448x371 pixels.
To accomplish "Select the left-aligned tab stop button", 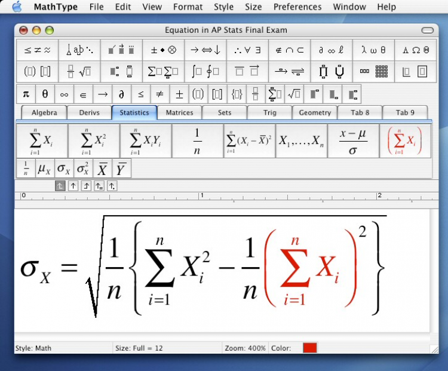I will 60,186.
